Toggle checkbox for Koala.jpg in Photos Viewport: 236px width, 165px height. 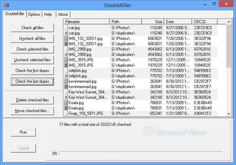66,103
